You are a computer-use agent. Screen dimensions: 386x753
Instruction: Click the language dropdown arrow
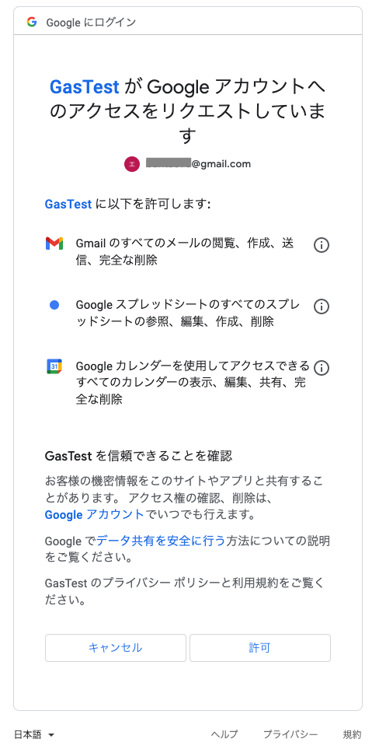click(51, 735)
